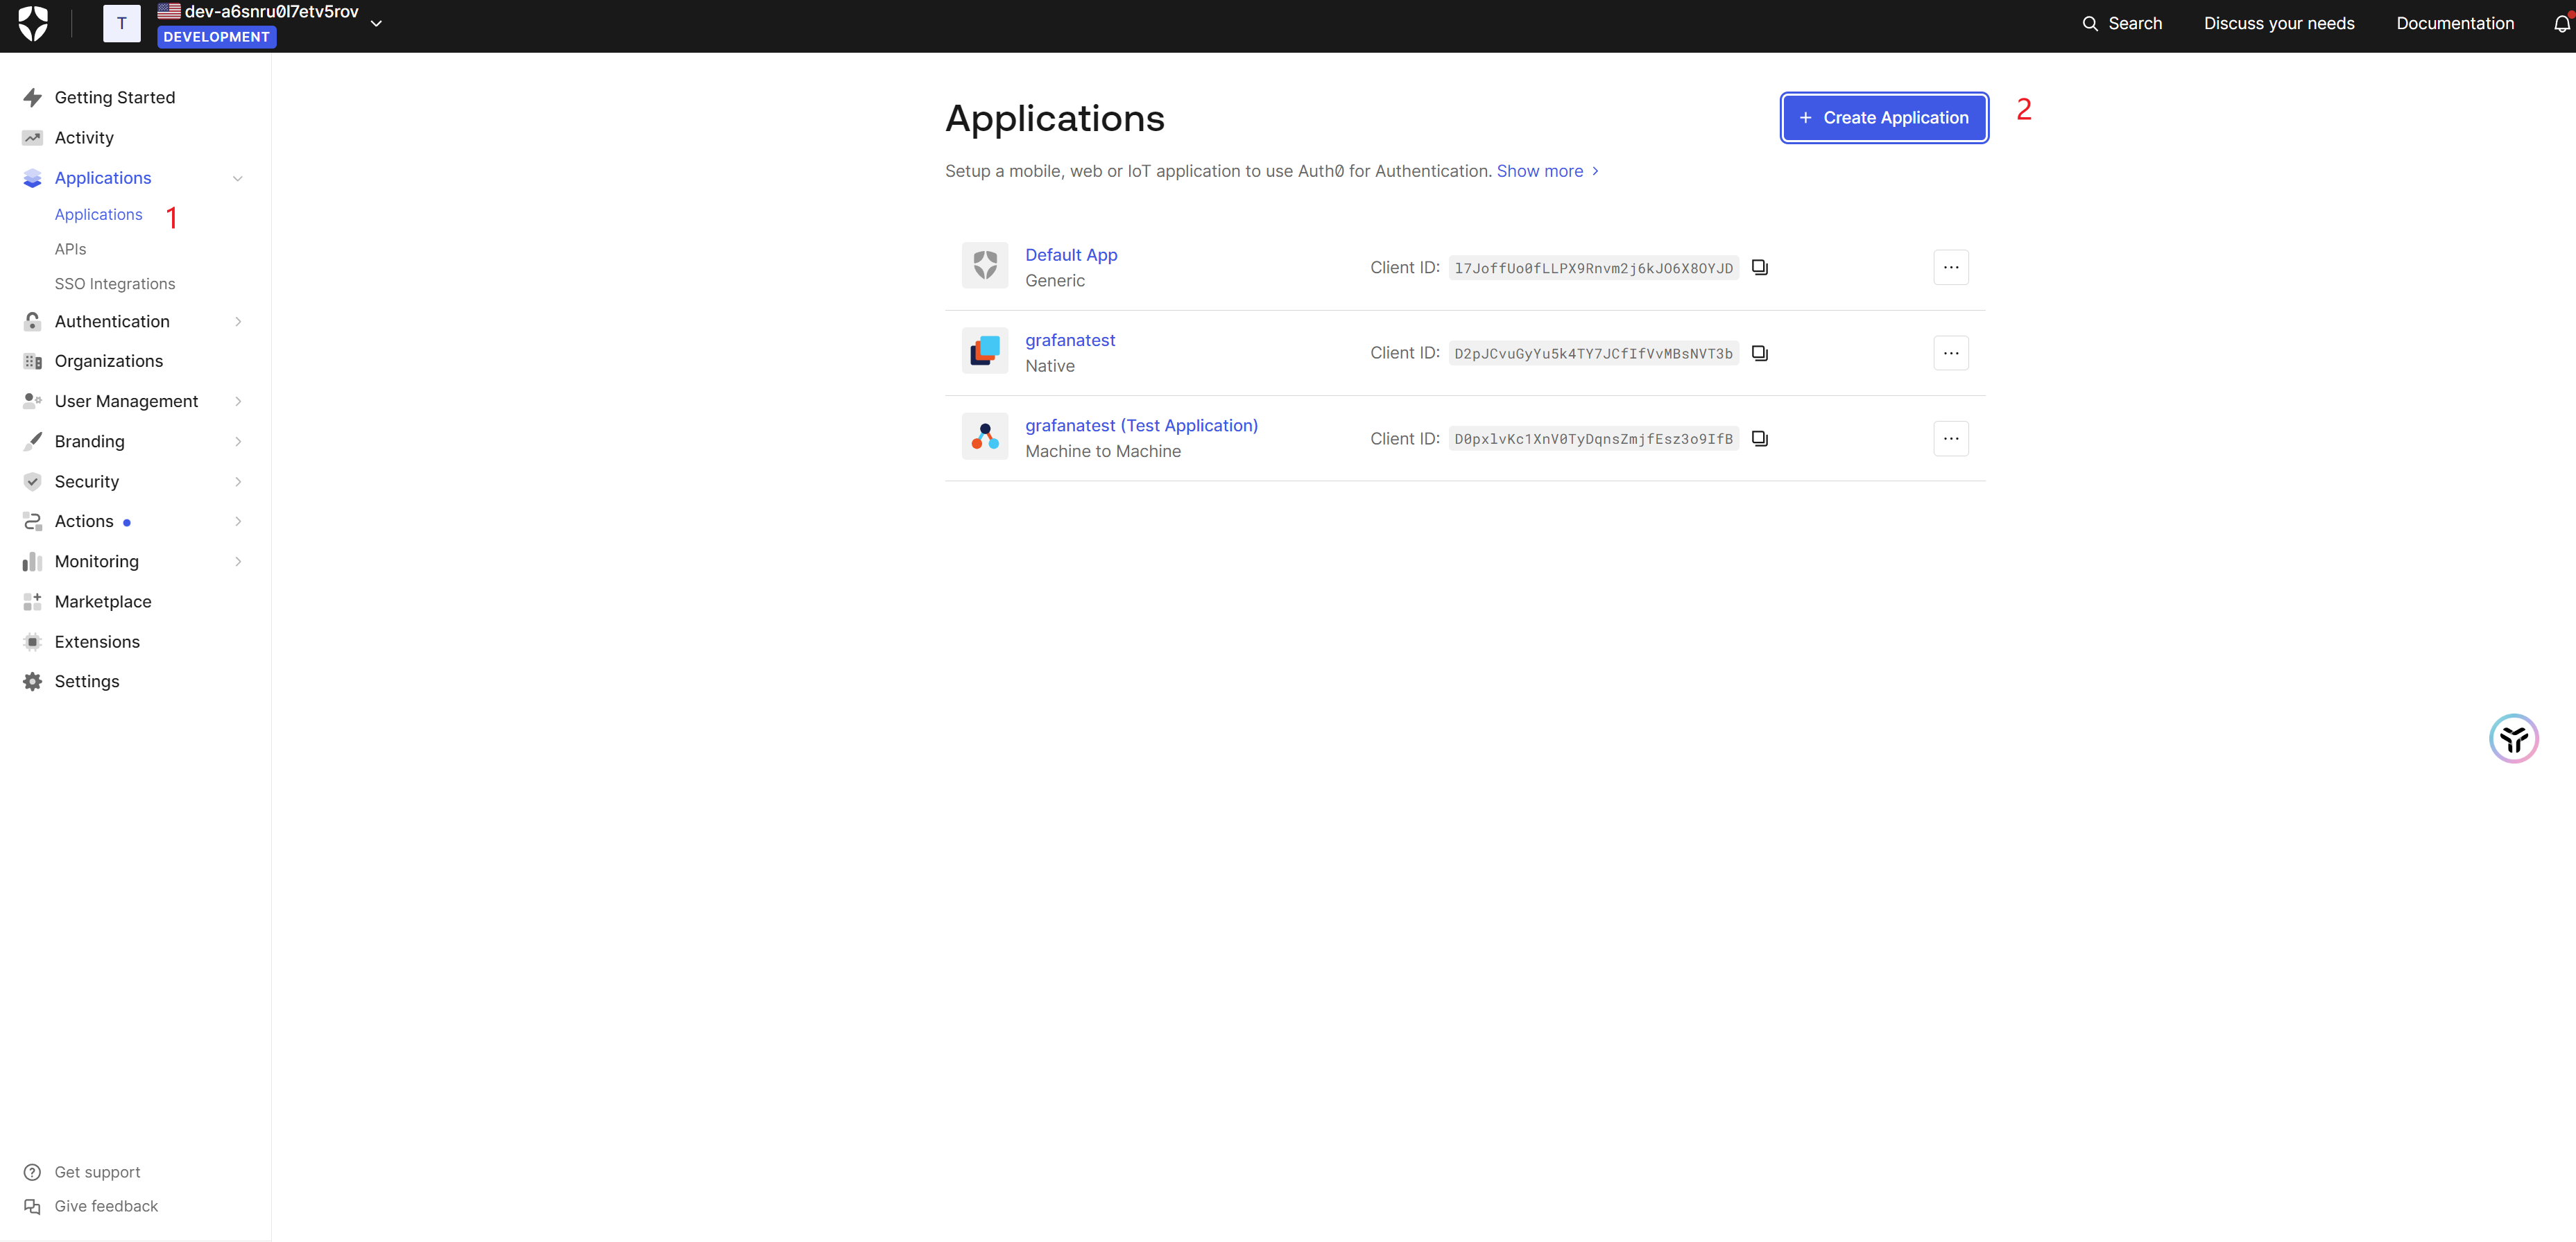Open Documentation link in header
Image resolution: width=2576 pixels, height=1242 pixels.
2455,23
